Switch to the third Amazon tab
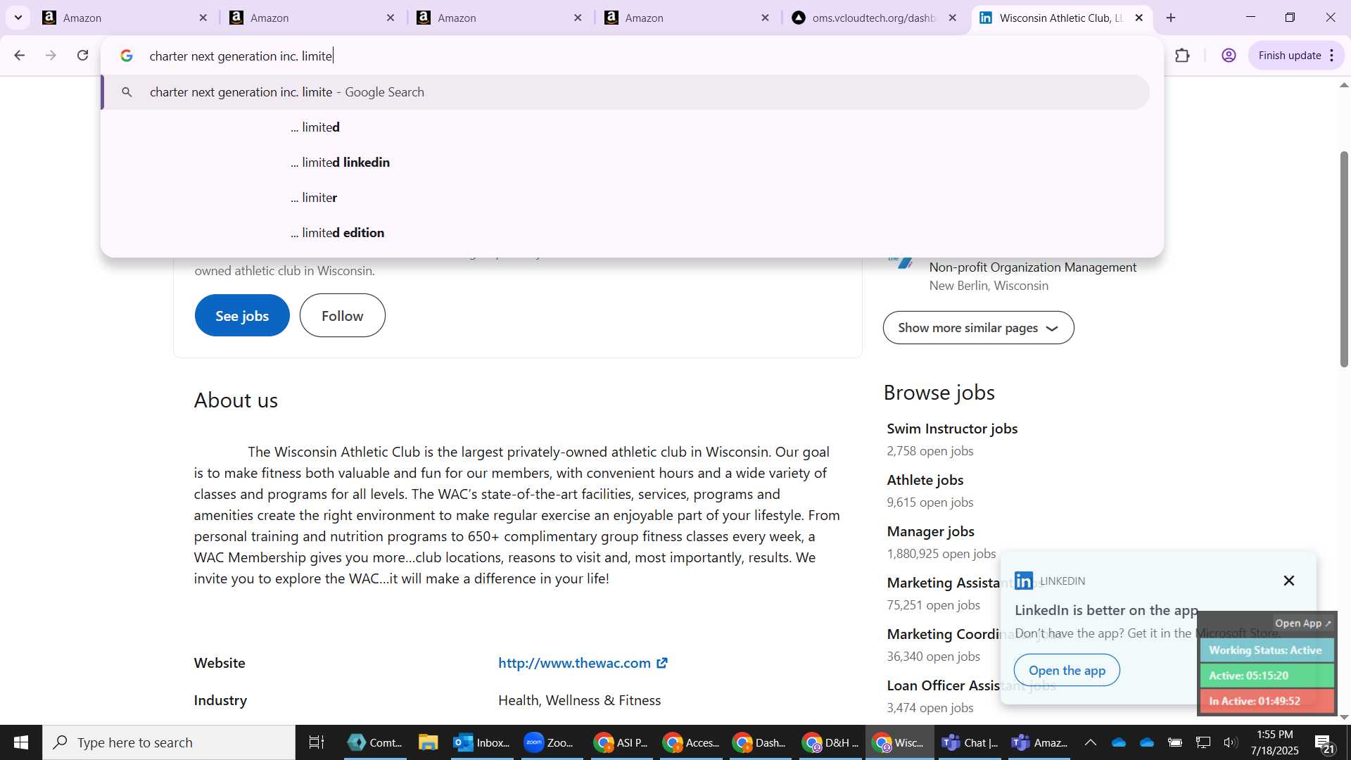Viewport: 1351px width, 760px height. [x=500, y=18]
